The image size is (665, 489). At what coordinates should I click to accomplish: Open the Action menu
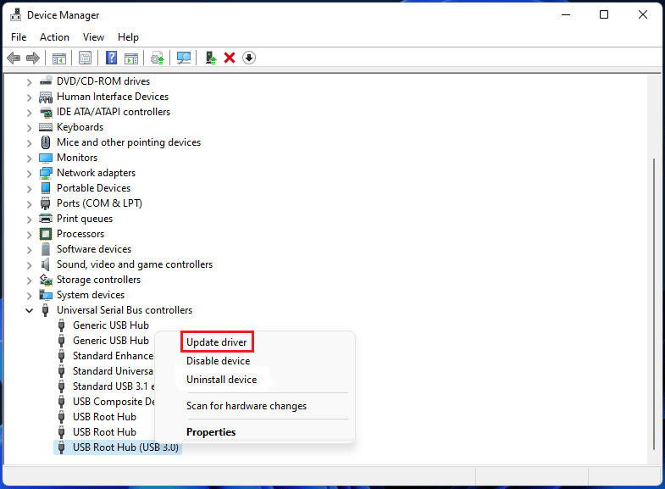54,37
